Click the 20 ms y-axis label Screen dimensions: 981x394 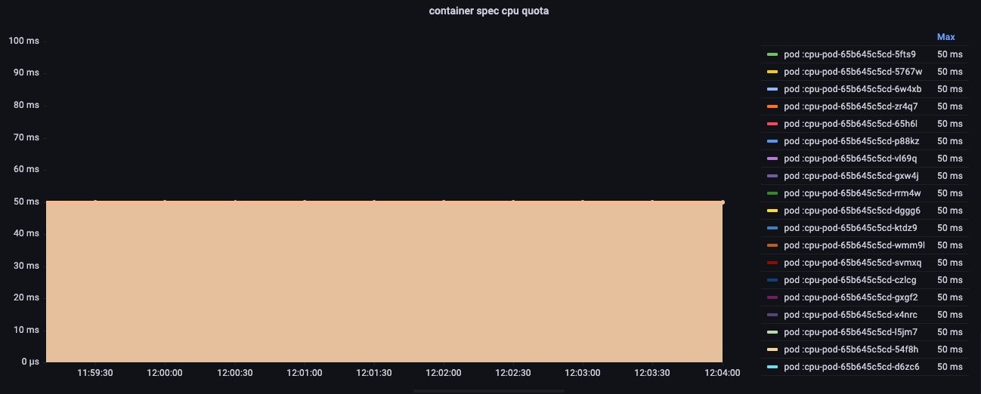[x=26, y=297]
